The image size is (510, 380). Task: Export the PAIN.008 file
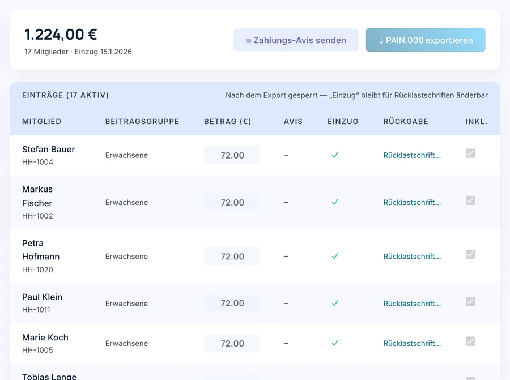(426, 40)
